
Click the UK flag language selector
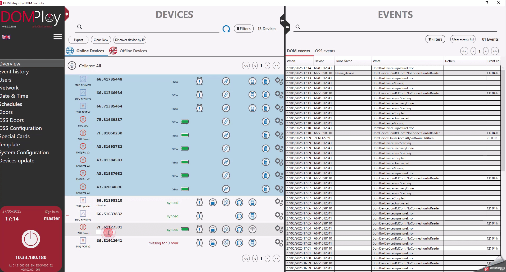(x=6, y=37)
